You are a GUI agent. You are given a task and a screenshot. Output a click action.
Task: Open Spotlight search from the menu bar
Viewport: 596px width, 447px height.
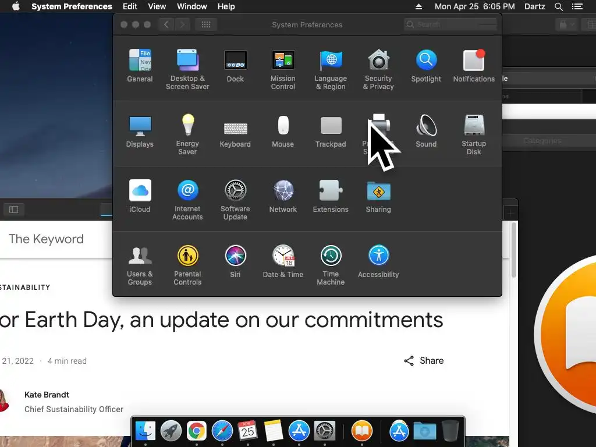coord(559,6)
